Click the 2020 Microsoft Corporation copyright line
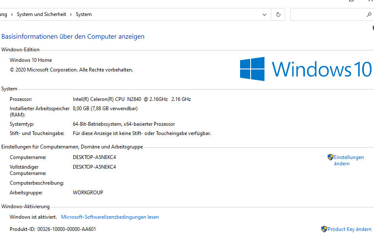The width and height of the screenshot is (374, 241). (x=71, y=70)
